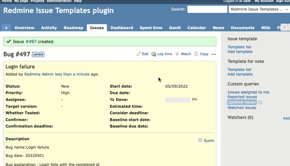This screenshot has width=290, height=166.
Task: Click the Watch star icon
Action: [177, 54]
